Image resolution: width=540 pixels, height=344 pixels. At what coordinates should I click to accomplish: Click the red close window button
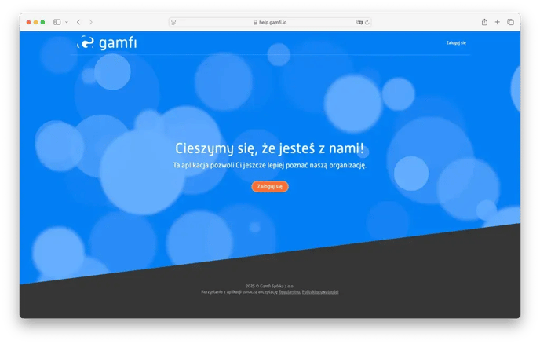point(28,22)
